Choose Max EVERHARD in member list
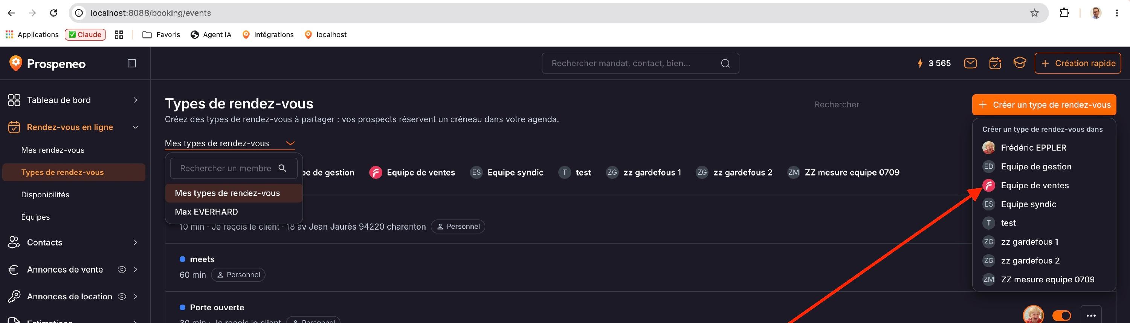Screen dimensions: 1130x323 pos(234,212)
